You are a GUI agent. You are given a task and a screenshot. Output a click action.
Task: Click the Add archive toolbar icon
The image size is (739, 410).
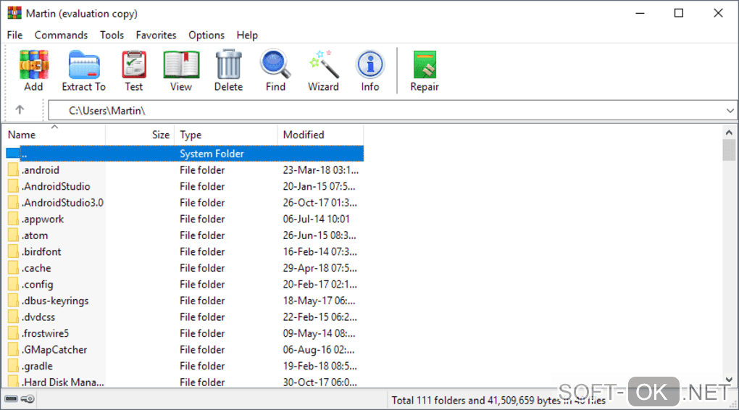click(x=33, y=64)
